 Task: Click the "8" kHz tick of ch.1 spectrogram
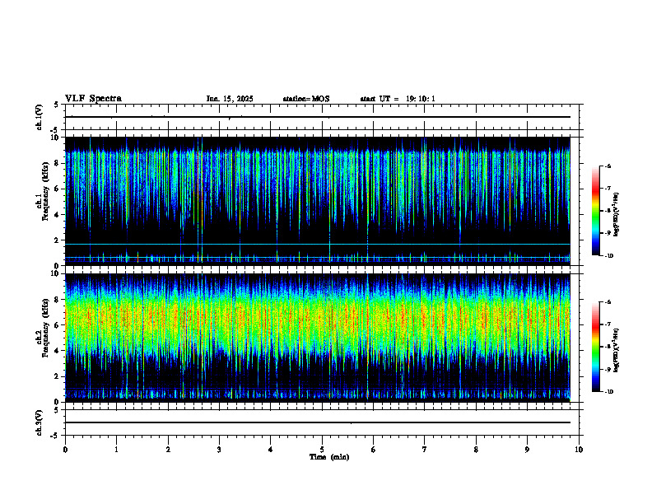click(58, 163)
